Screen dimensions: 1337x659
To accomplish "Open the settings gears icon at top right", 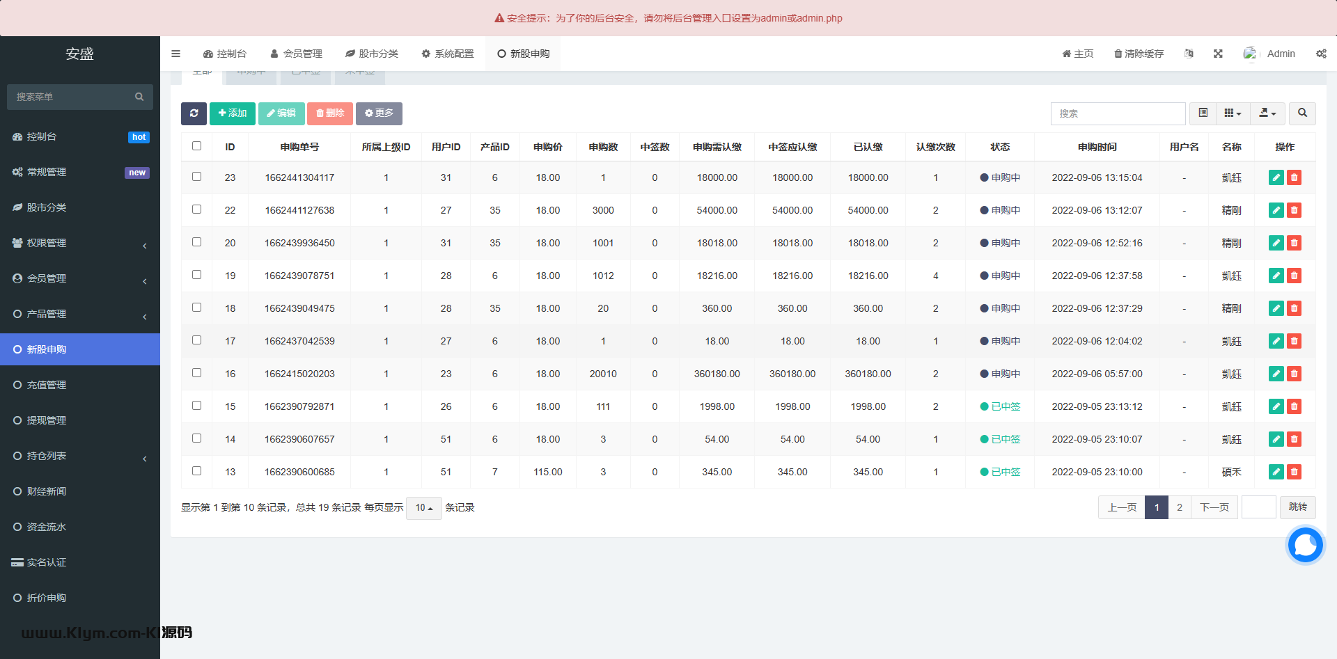I will [x=1321, y=54].
